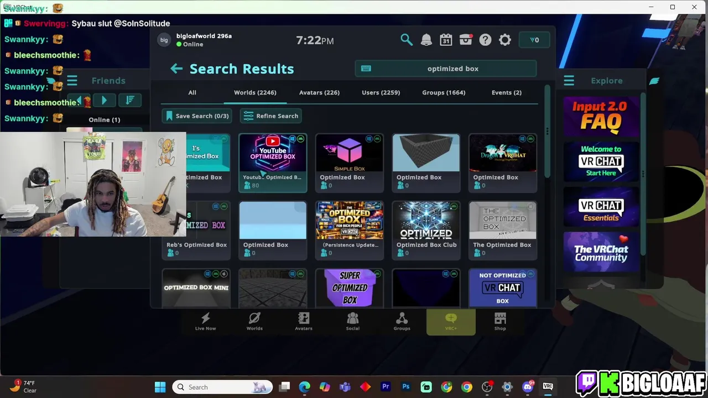Open the Youtube Optimized Box world card
Screen dimensions: 708x398
tap(273, 163)
